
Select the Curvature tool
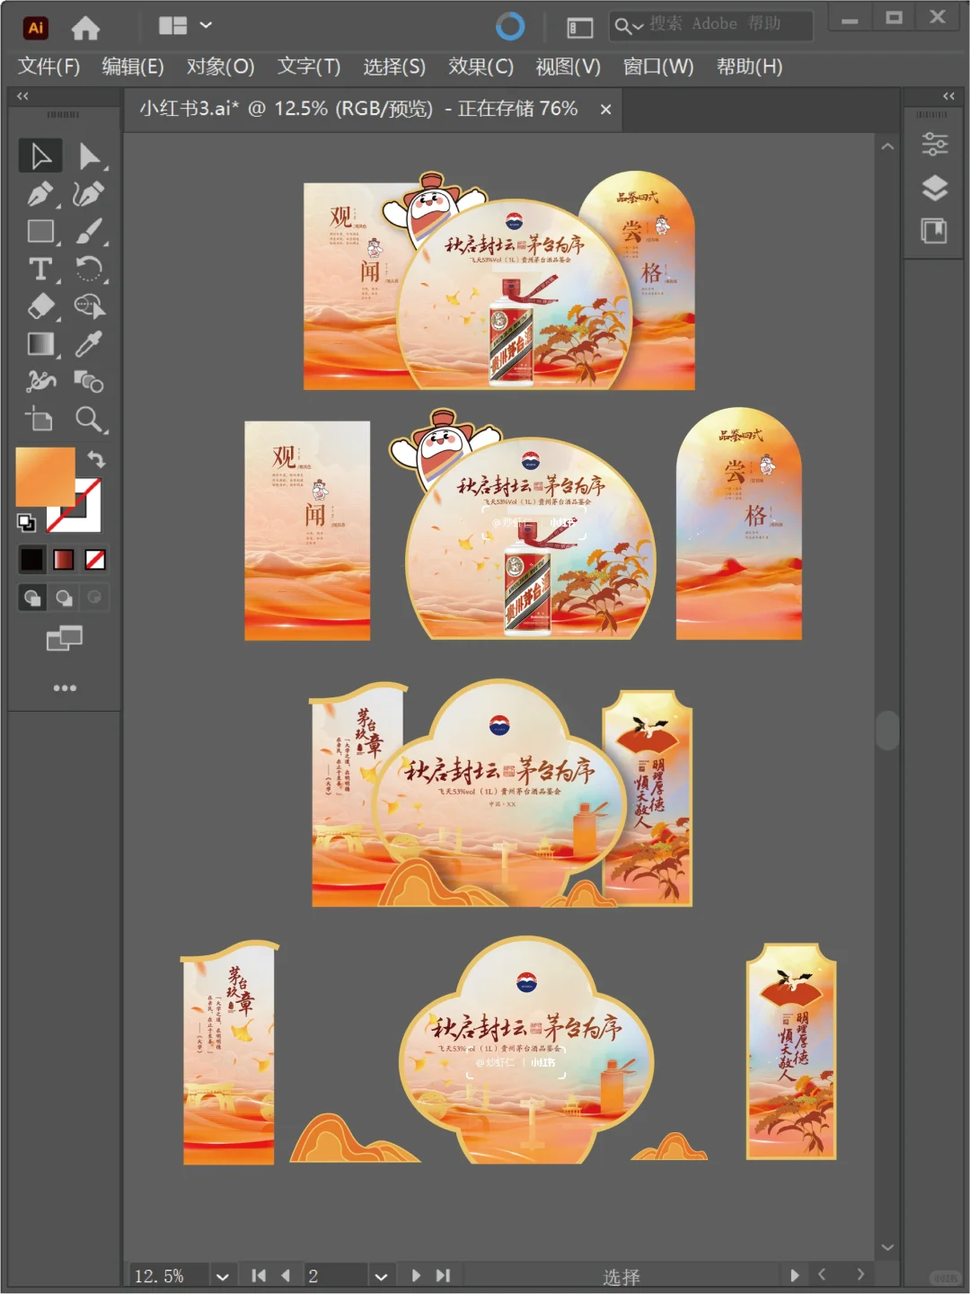tap(89, 194)
